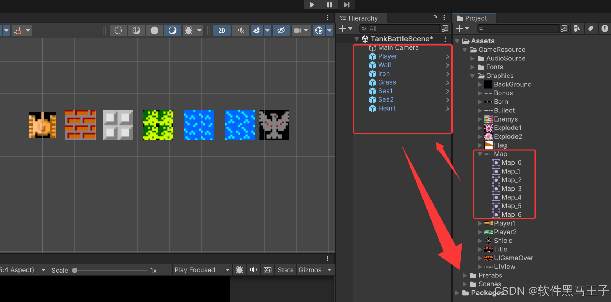Open grid snapping options dropdown arrow

click(x=28, y=30)
